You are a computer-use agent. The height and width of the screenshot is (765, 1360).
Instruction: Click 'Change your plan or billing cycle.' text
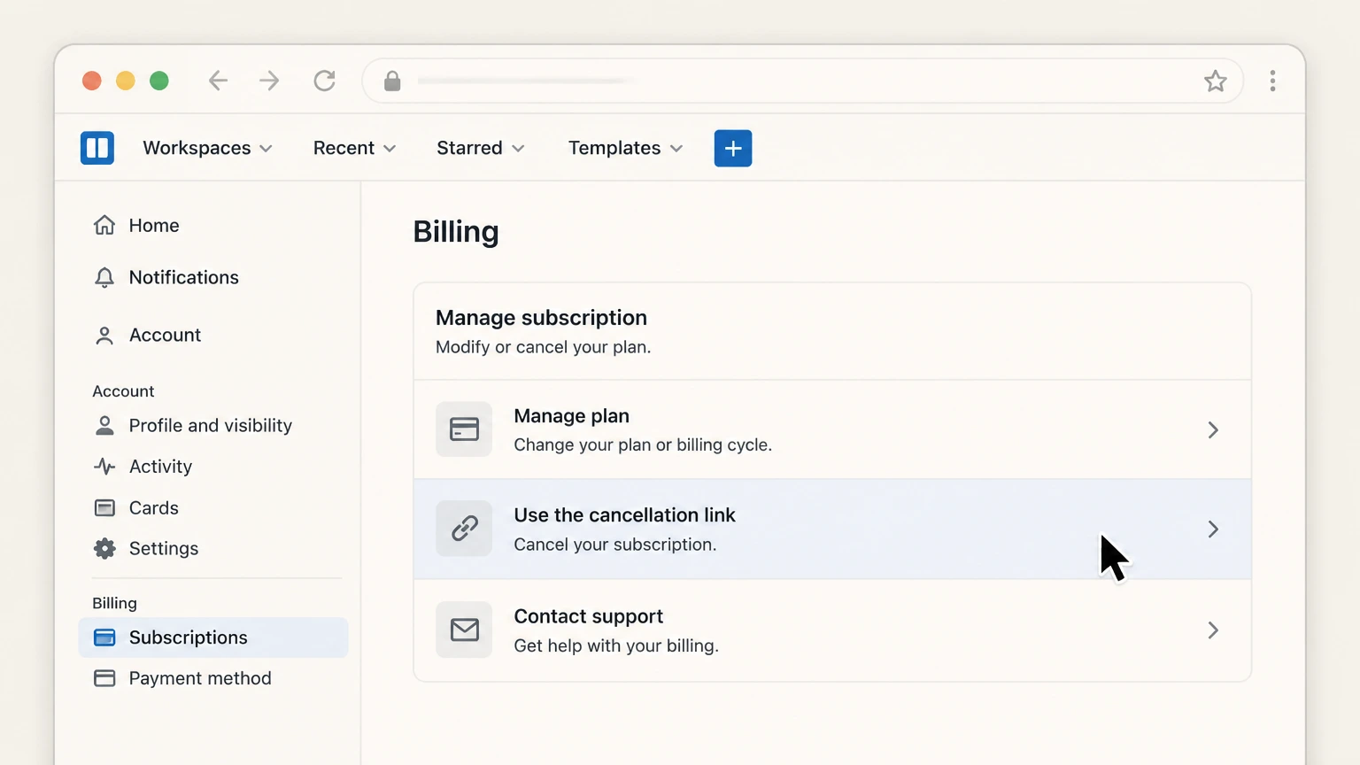click(x=643, y=444)
